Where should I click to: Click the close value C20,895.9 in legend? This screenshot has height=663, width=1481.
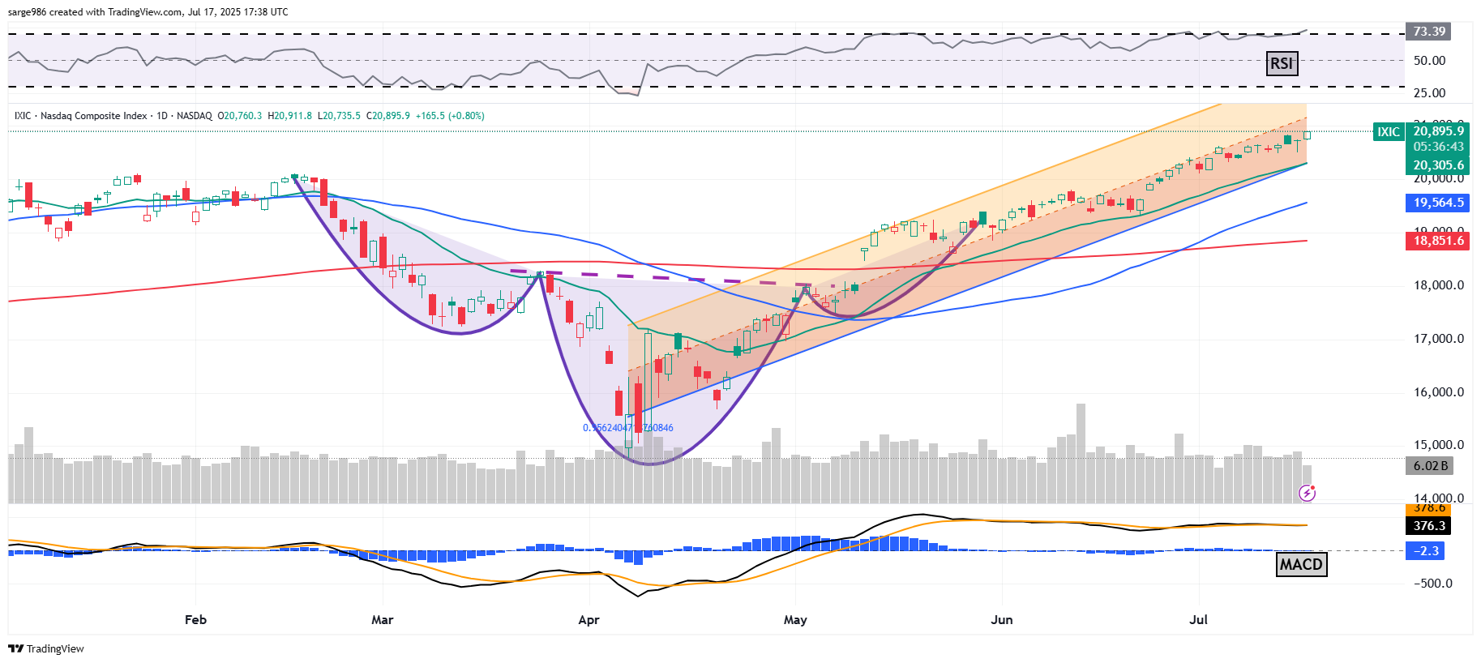(388, 116)
